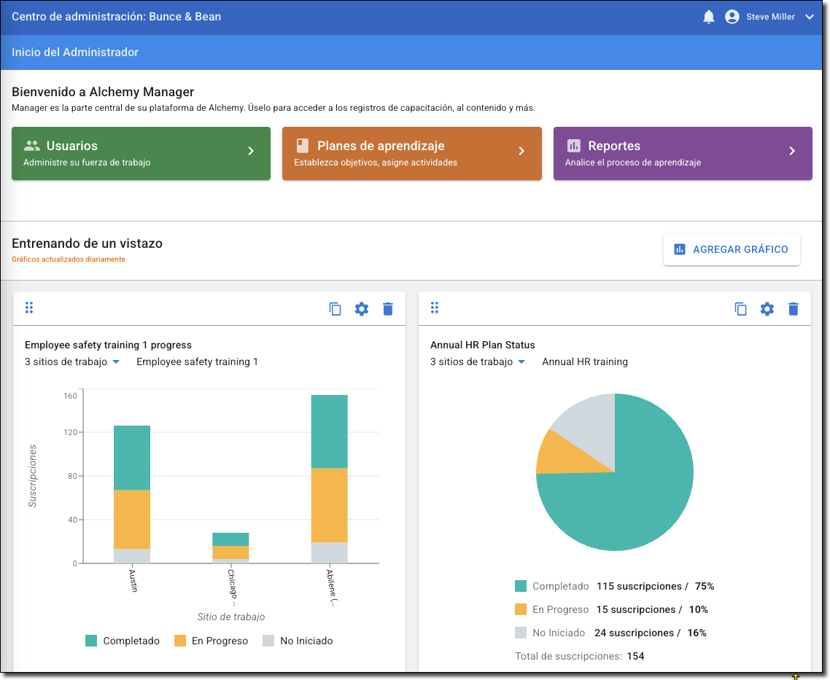This screenshot has height=680, width=830.
Task: Open settings gear for Employee safety chart
Action: point(362,309)
